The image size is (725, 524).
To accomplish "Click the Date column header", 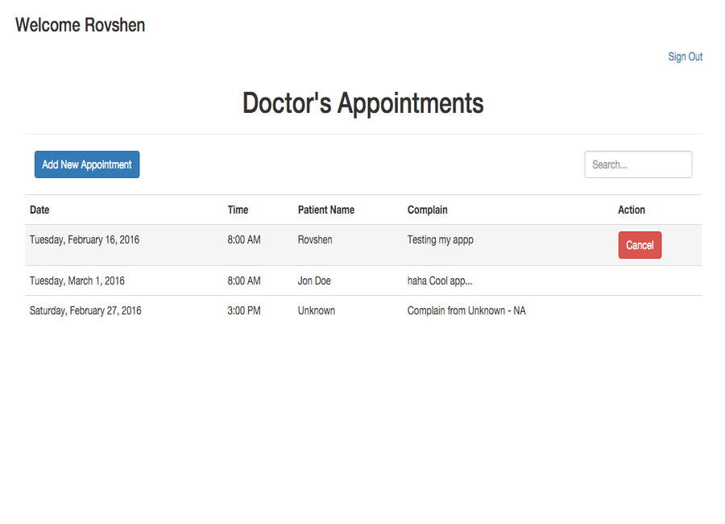I will 39,210.
